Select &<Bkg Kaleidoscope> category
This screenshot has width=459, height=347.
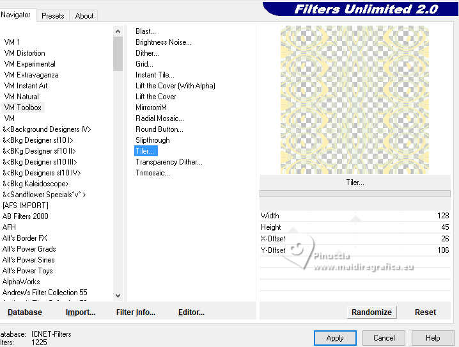[x=36, y=184]
